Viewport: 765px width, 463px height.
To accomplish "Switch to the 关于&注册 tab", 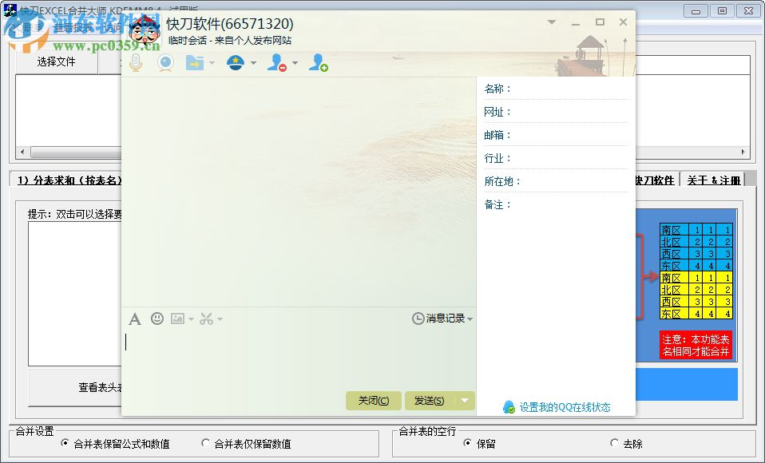I will click(713, 180).
